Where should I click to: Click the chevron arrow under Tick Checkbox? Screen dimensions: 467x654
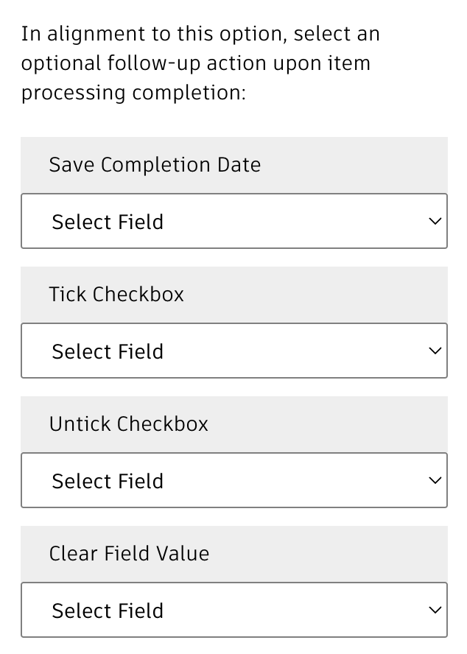[435, 351]
